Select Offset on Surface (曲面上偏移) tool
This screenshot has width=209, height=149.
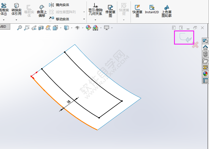pos(42,11)
